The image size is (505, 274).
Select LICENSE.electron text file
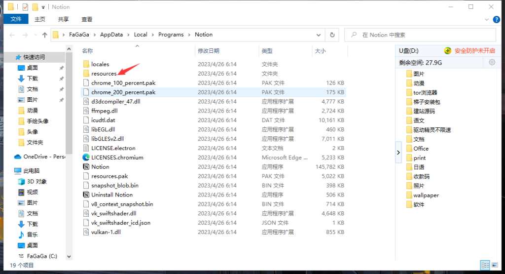(x=113, y=148)
